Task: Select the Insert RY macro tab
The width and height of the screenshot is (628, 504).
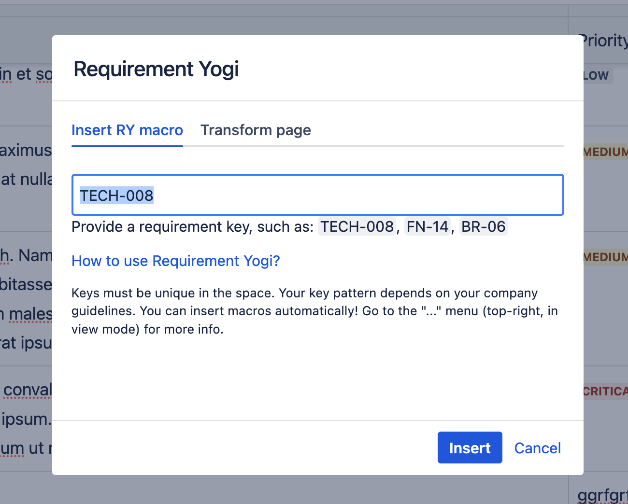Action: click(x=127, y=130)
